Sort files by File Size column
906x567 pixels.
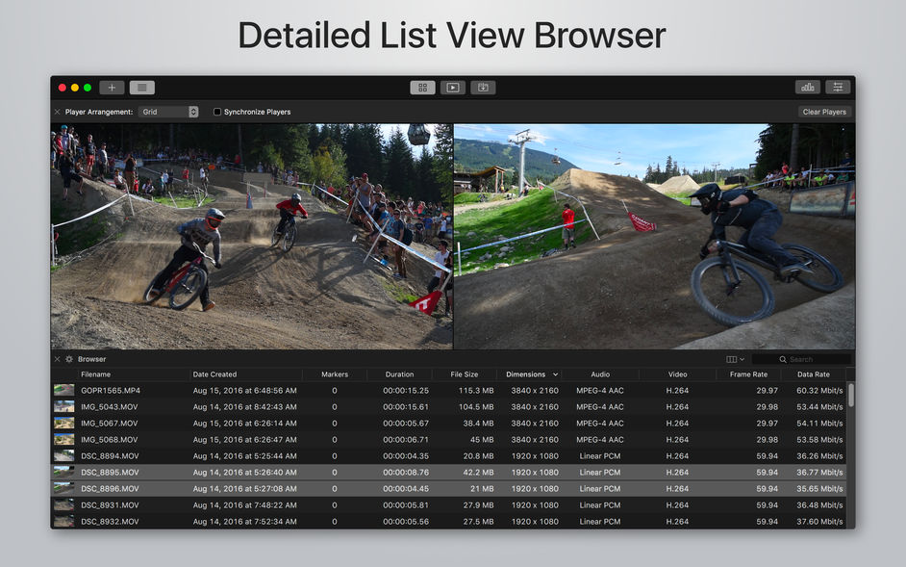pos(465,374)
